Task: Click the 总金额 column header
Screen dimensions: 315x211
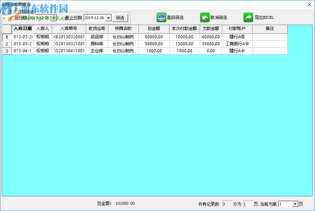Action: tap(154, 29)
